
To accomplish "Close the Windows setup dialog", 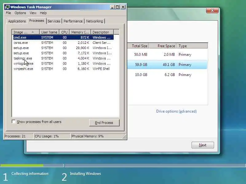I will (212, 10).
